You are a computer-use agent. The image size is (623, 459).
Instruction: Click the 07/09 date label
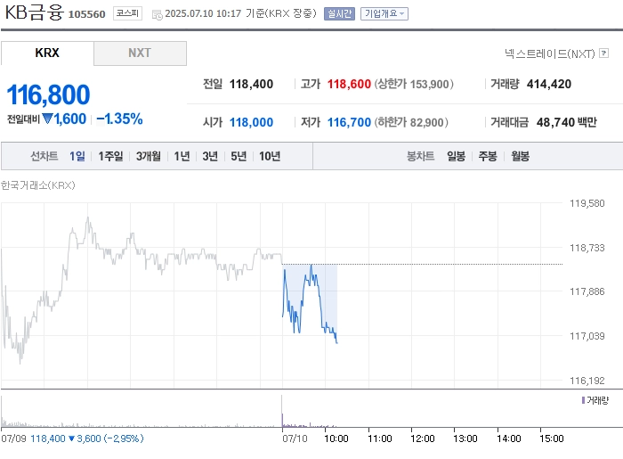[13, 439]
